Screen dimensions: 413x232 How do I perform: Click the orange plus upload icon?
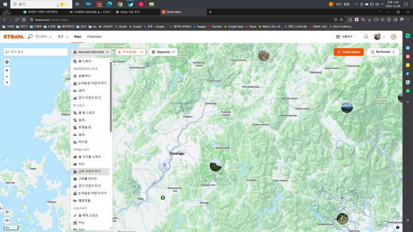pos(394,37)
